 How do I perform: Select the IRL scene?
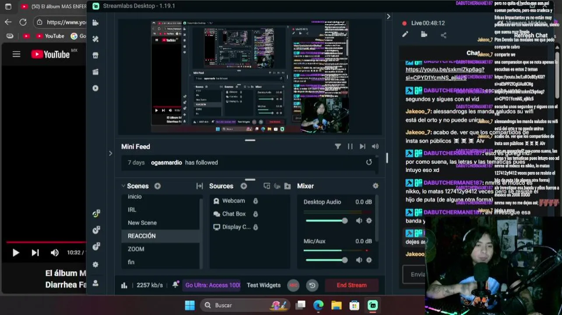pos(160,210)
